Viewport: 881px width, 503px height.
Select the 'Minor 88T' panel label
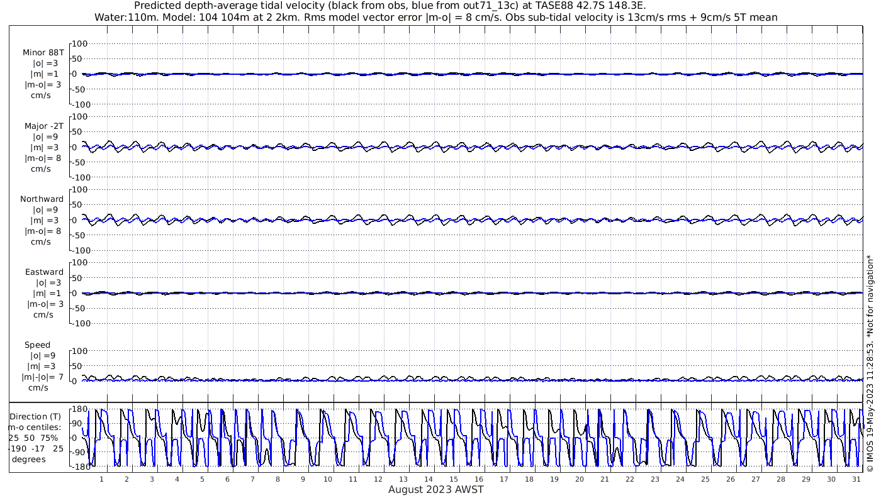[x=43, y=53]
